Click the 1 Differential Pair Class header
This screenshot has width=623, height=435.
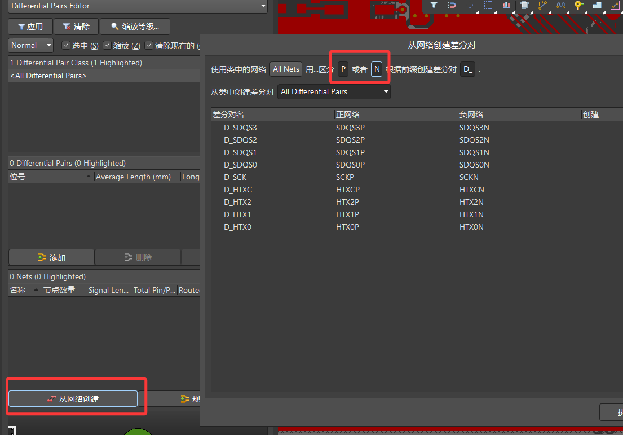click(104, 63)
